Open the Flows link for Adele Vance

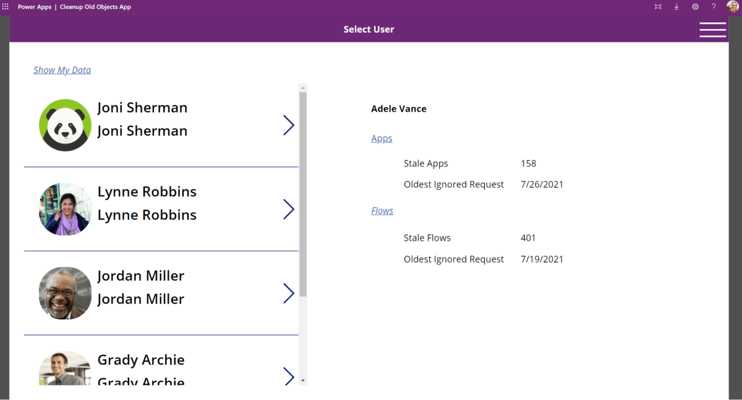pos(382,210)
